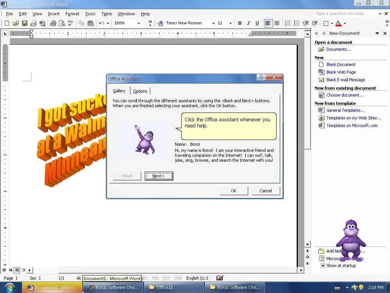Copy selection using toolbar Copy icon
This screenshot has height=293, width=390.
(x=82, y=23)
